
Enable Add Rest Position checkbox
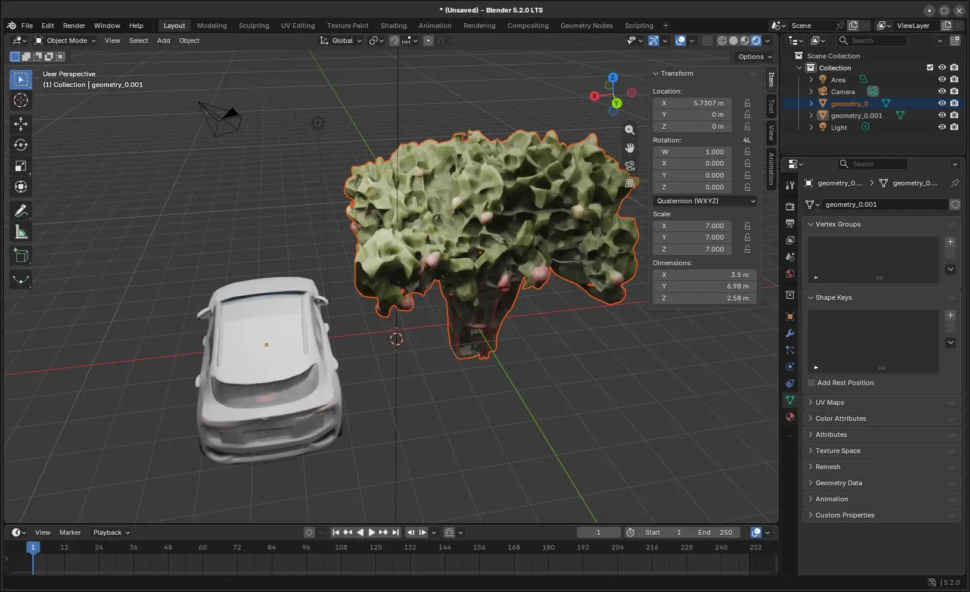coord(812,383)
